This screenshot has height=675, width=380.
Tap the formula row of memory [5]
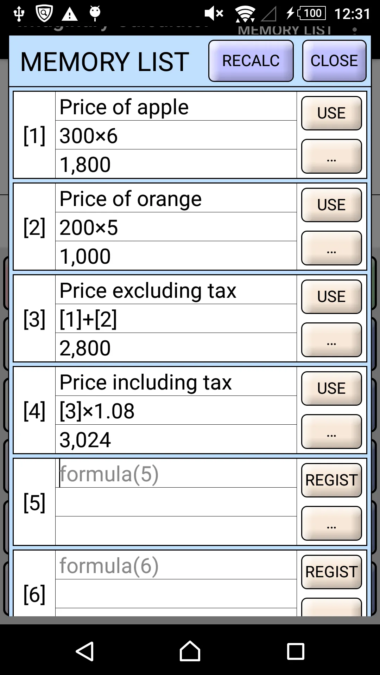point(176,502)
